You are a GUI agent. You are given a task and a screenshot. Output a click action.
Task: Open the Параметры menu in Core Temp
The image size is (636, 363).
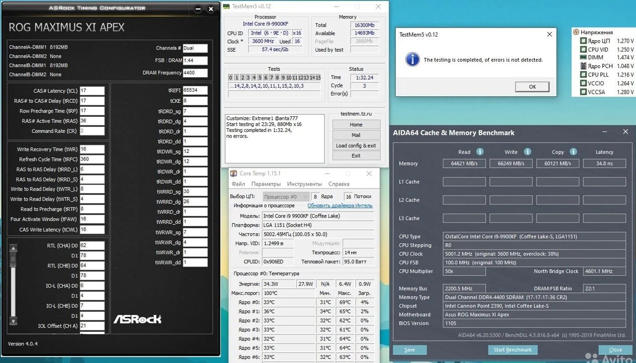(266, 184)
